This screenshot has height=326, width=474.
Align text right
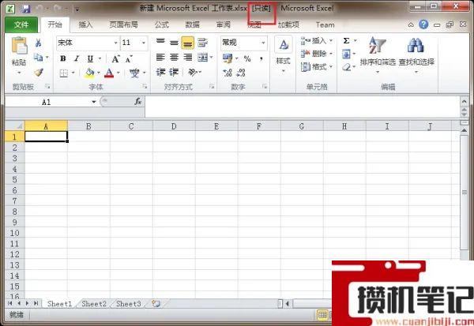pyautogui.click(x=188, y=57)
